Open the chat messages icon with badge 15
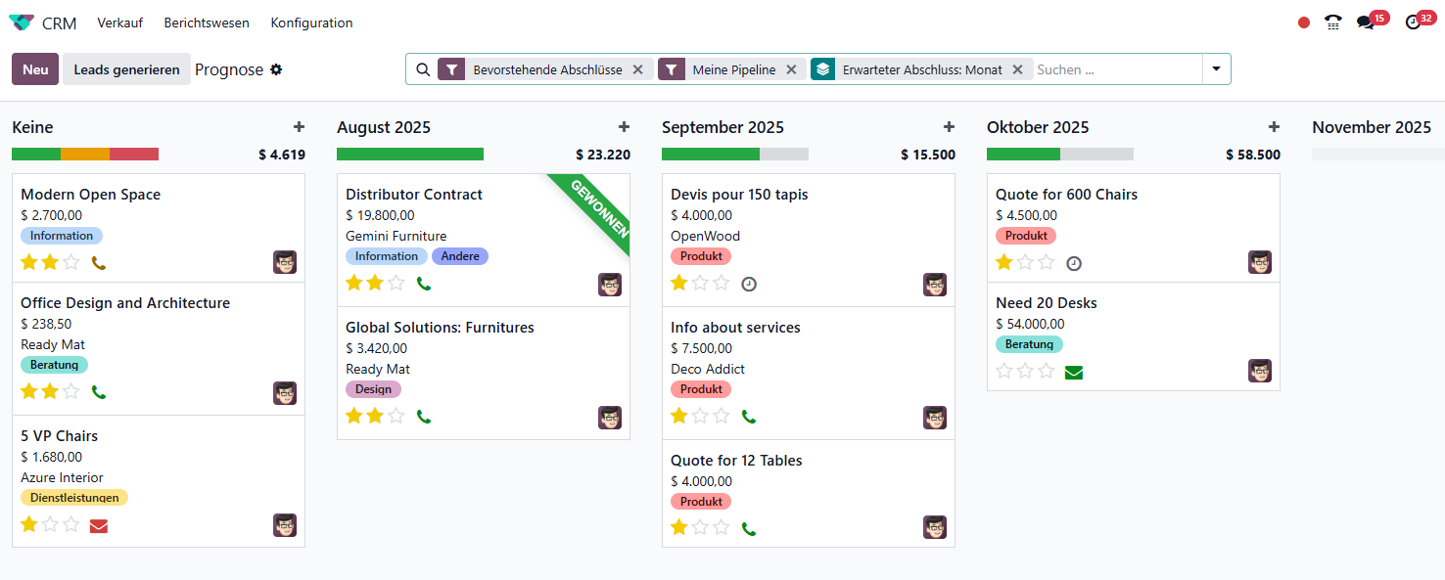Viewport: 1445px width, 580px height. 1366,22
